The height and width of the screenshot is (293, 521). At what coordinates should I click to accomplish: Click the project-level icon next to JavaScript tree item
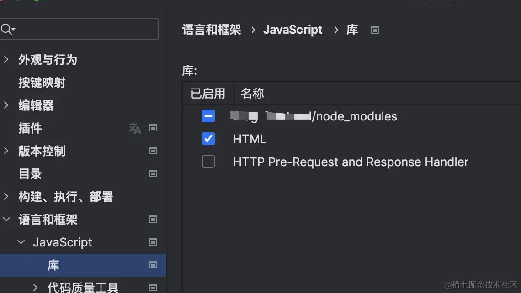pyautogui.click(x=154, y=242)
